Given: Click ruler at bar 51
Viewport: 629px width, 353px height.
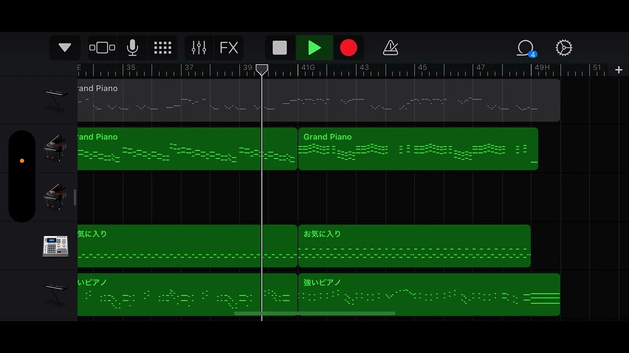Looking at the screenshot, I should click(597, 68).
